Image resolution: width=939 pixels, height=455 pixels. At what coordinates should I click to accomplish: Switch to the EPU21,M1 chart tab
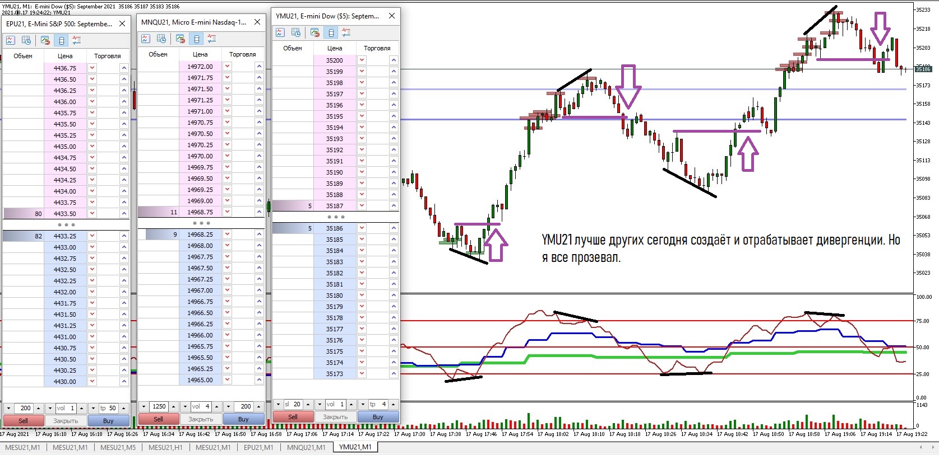point(258,447)
